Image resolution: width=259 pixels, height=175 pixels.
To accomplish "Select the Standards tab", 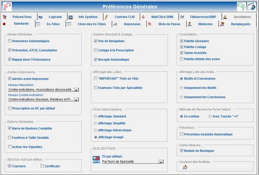I will 21,24.
